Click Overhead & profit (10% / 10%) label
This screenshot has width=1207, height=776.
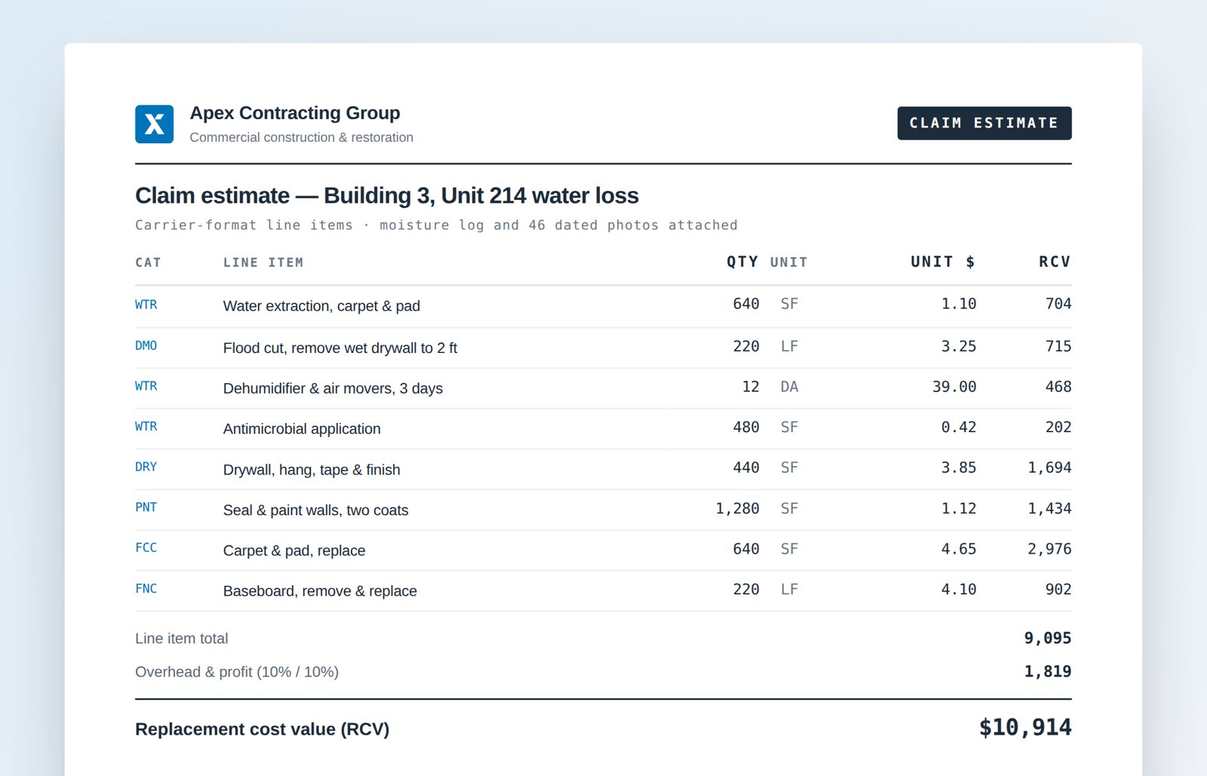click(x=237, y=672)
